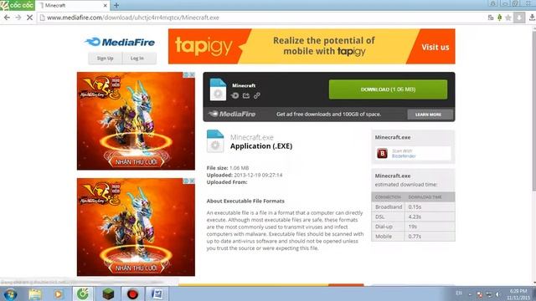Open the downloads tray icon at far right
Viewport: 536px width, 301px height.
532,18
